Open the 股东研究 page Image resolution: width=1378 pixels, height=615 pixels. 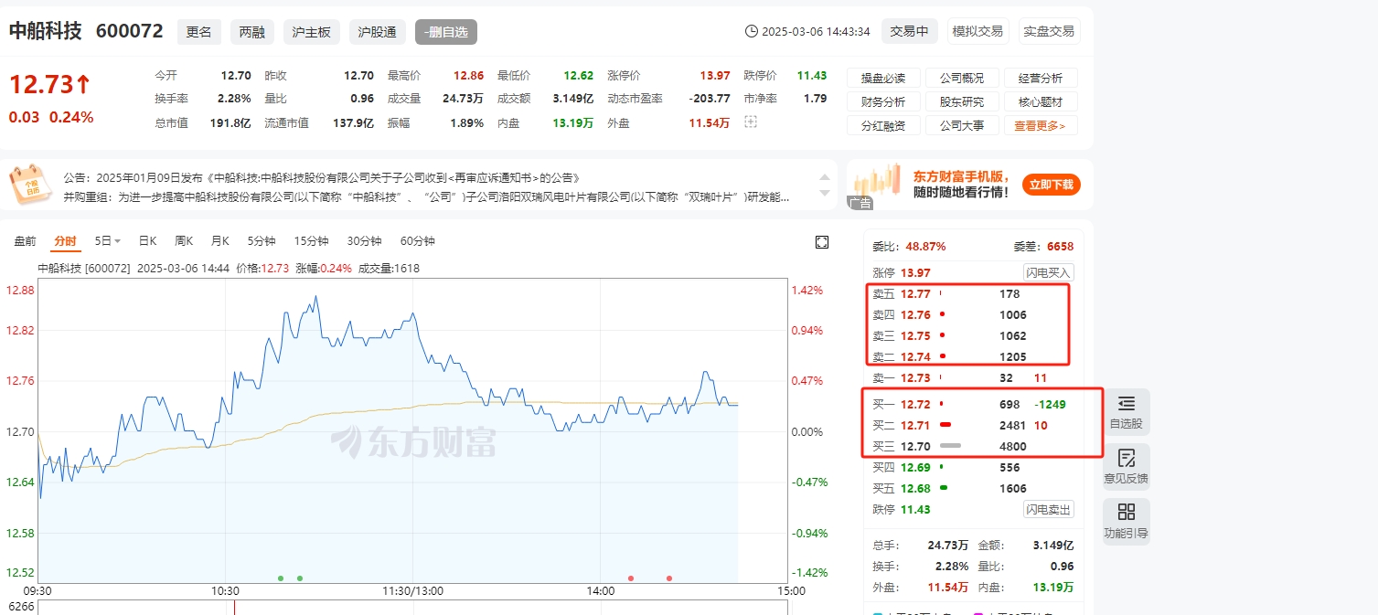point(962,101)
